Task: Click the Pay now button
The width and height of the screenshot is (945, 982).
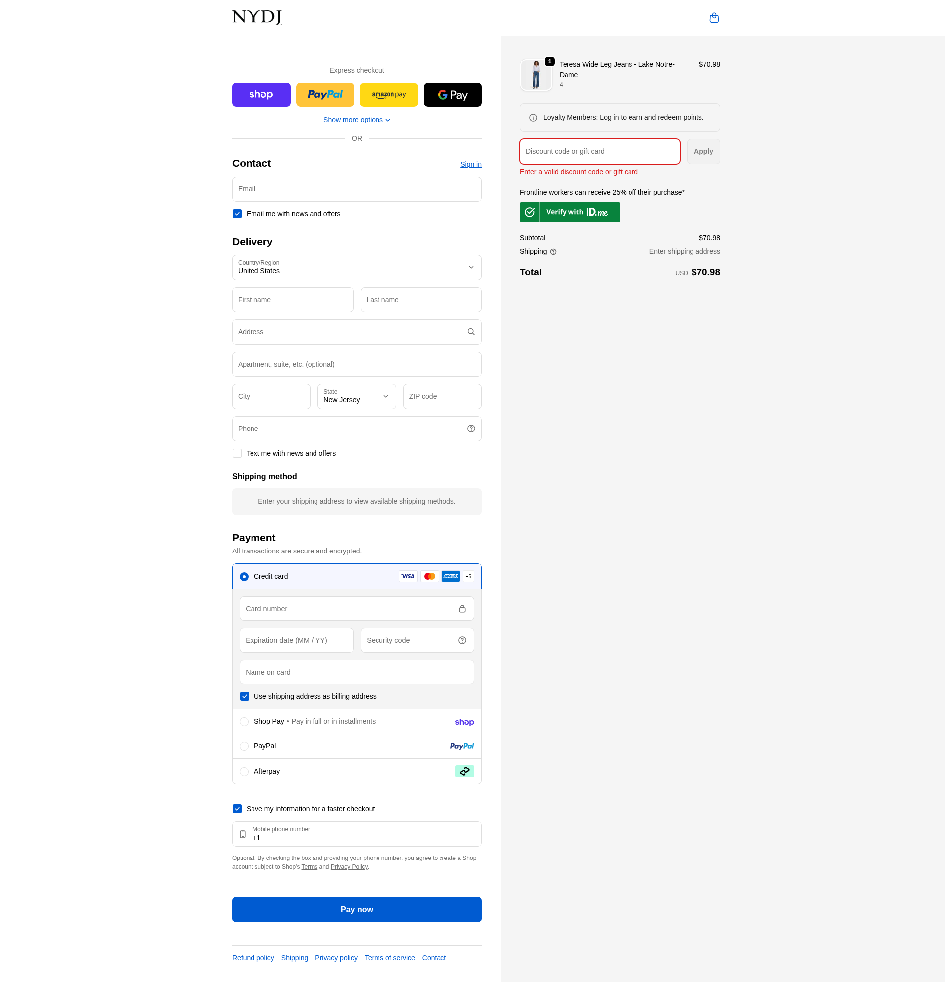Action: pos(356,910)
